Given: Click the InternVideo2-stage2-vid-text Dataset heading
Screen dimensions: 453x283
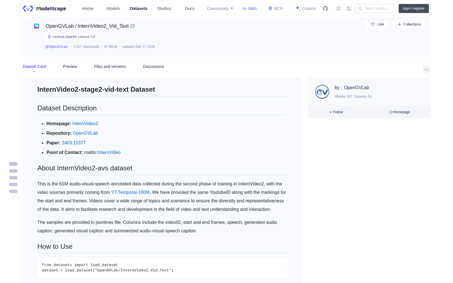Looking at the screenshot, I should coord(96,89).
